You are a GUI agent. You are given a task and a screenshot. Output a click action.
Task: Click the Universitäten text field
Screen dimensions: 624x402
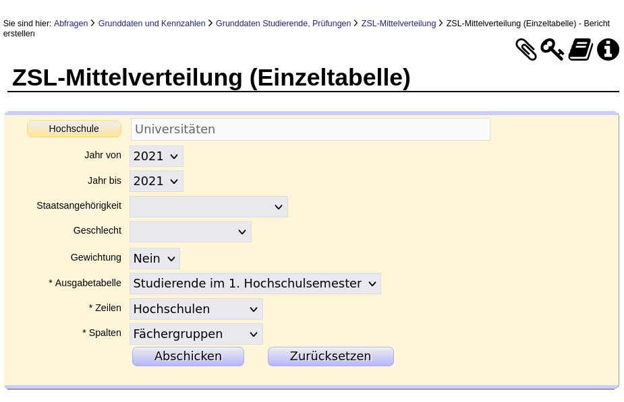(x=310, y=129)
